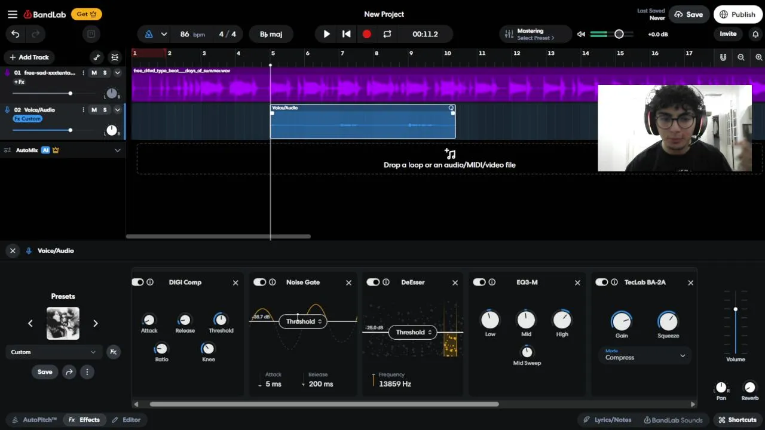Zoom in the timeline

pos(759,57)
